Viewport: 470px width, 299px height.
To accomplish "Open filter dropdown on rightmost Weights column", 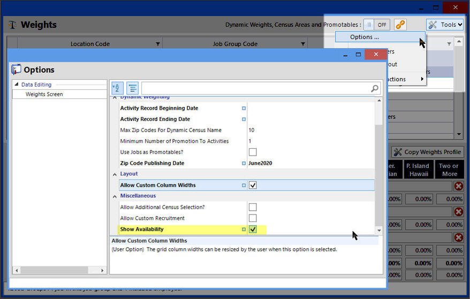I will pyautogui.click(x=449, y=44).
